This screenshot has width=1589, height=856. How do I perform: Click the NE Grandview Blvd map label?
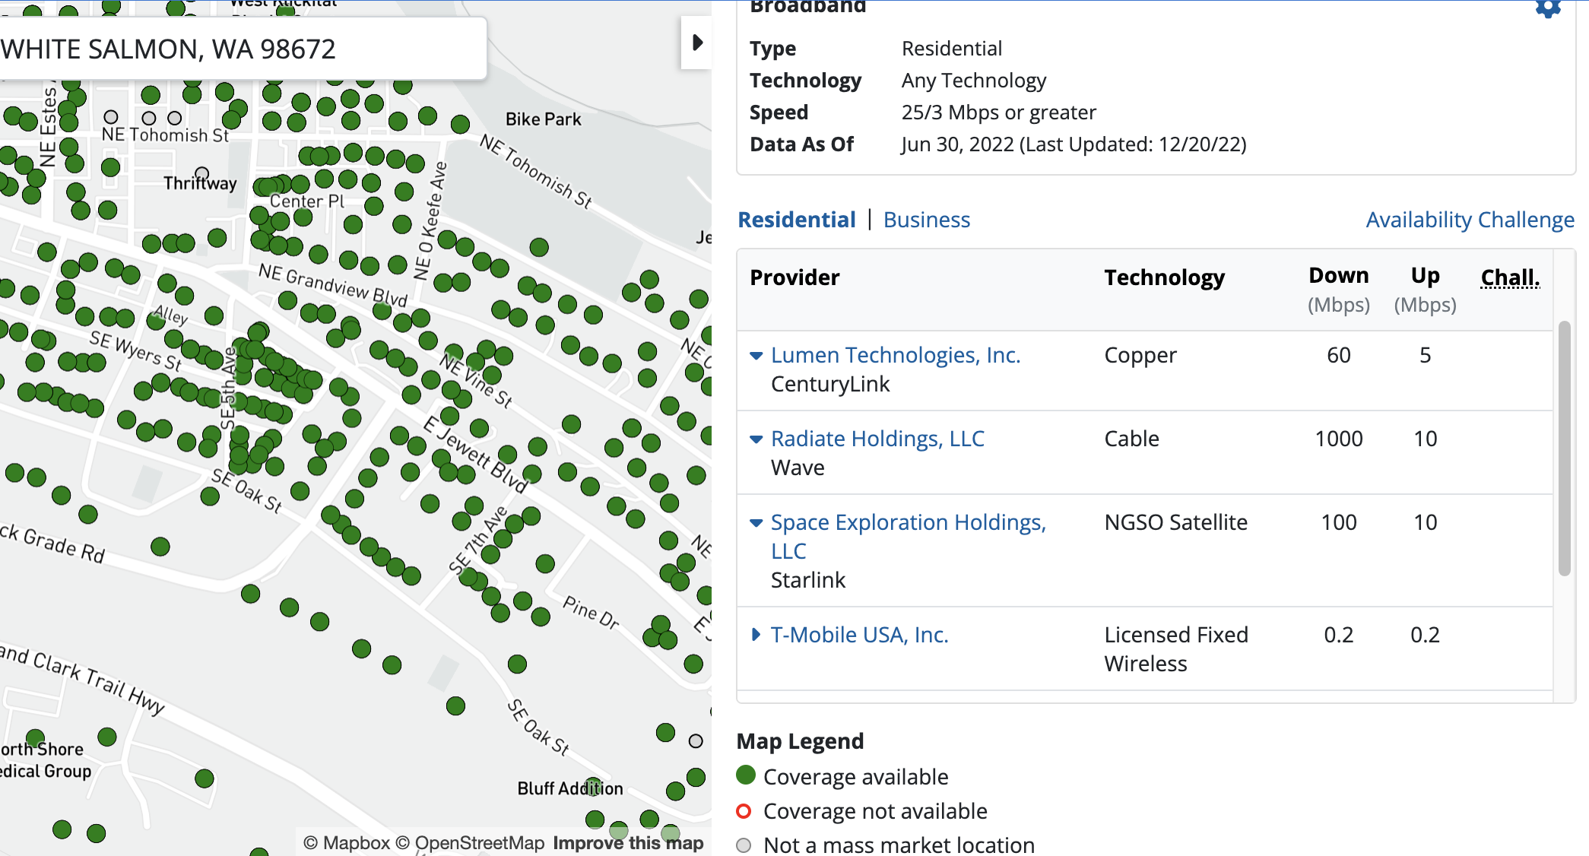(x=333, y=285)
